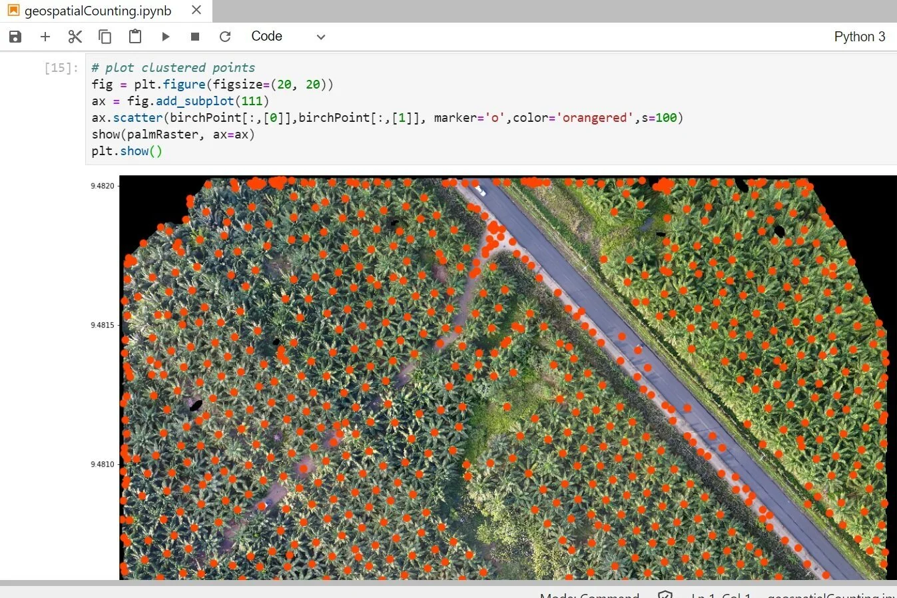This screenshot has height=598, width=897.
Task: Click the Jupyter notebook icon in the tab
Action: click(x=13, y=11)
